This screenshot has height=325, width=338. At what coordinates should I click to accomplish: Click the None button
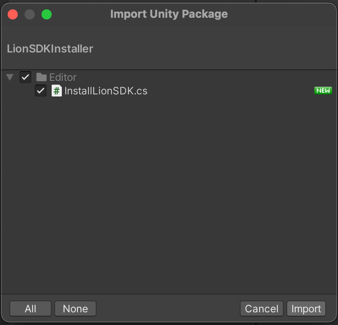click(75, 308)
